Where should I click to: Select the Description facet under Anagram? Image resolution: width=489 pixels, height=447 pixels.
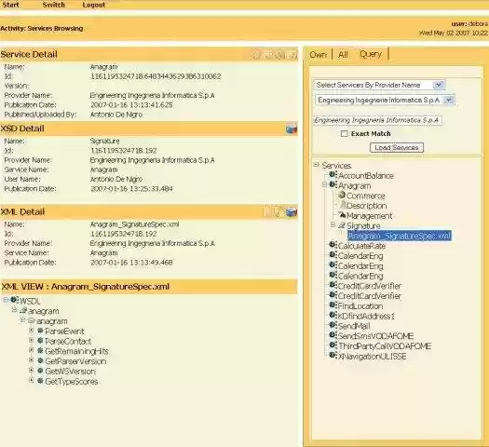367,206
